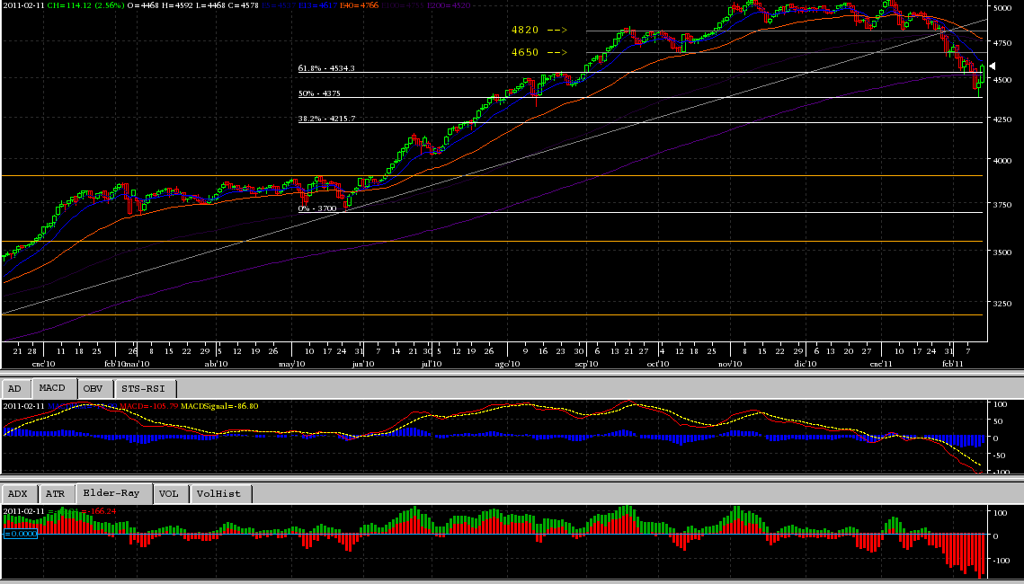Select the 61.8% - 4534.3 Fibonacci label
This screenshot has width=1024, height=584.
coord(326,68)
